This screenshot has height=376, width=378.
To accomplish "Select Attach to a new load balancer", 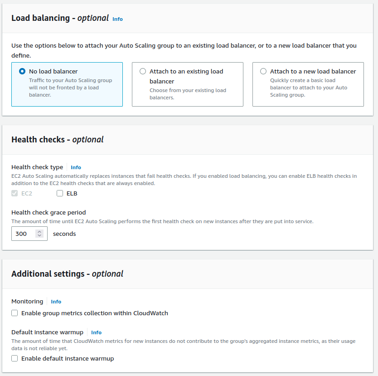I will coord(263,71).
